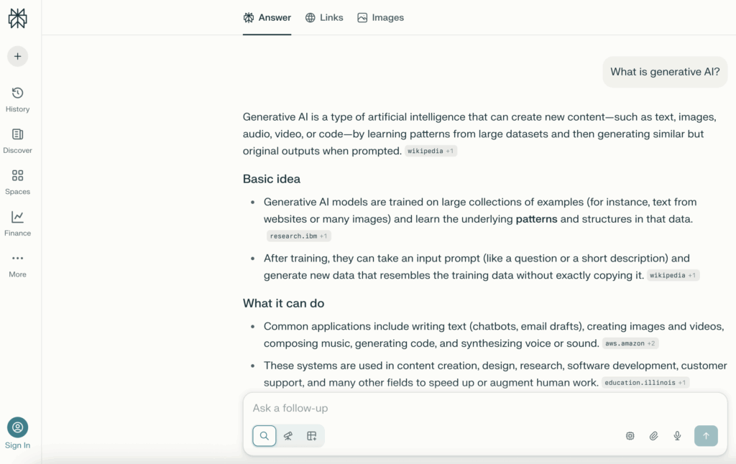This screenshot has height=464, width=736.
Task: Switch to the Images tab
Action: [x=380, y=17]
